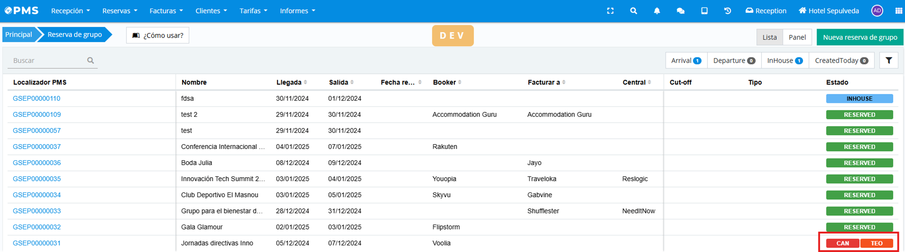Expand the Informes dropdown menu
905x252 pixels.
297,11
